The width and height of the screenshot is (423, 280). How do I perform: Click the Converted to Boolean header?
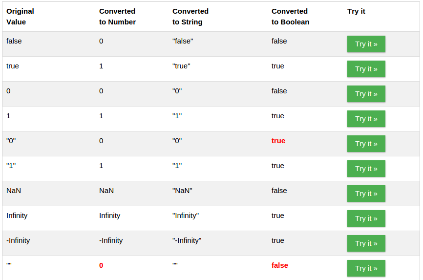coord(290,17)
